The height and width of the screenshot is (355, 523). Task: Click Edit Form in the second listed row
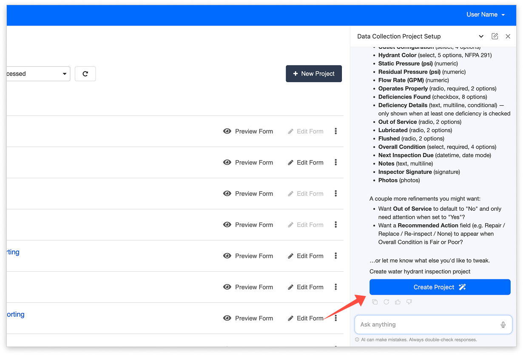[306, 162]
